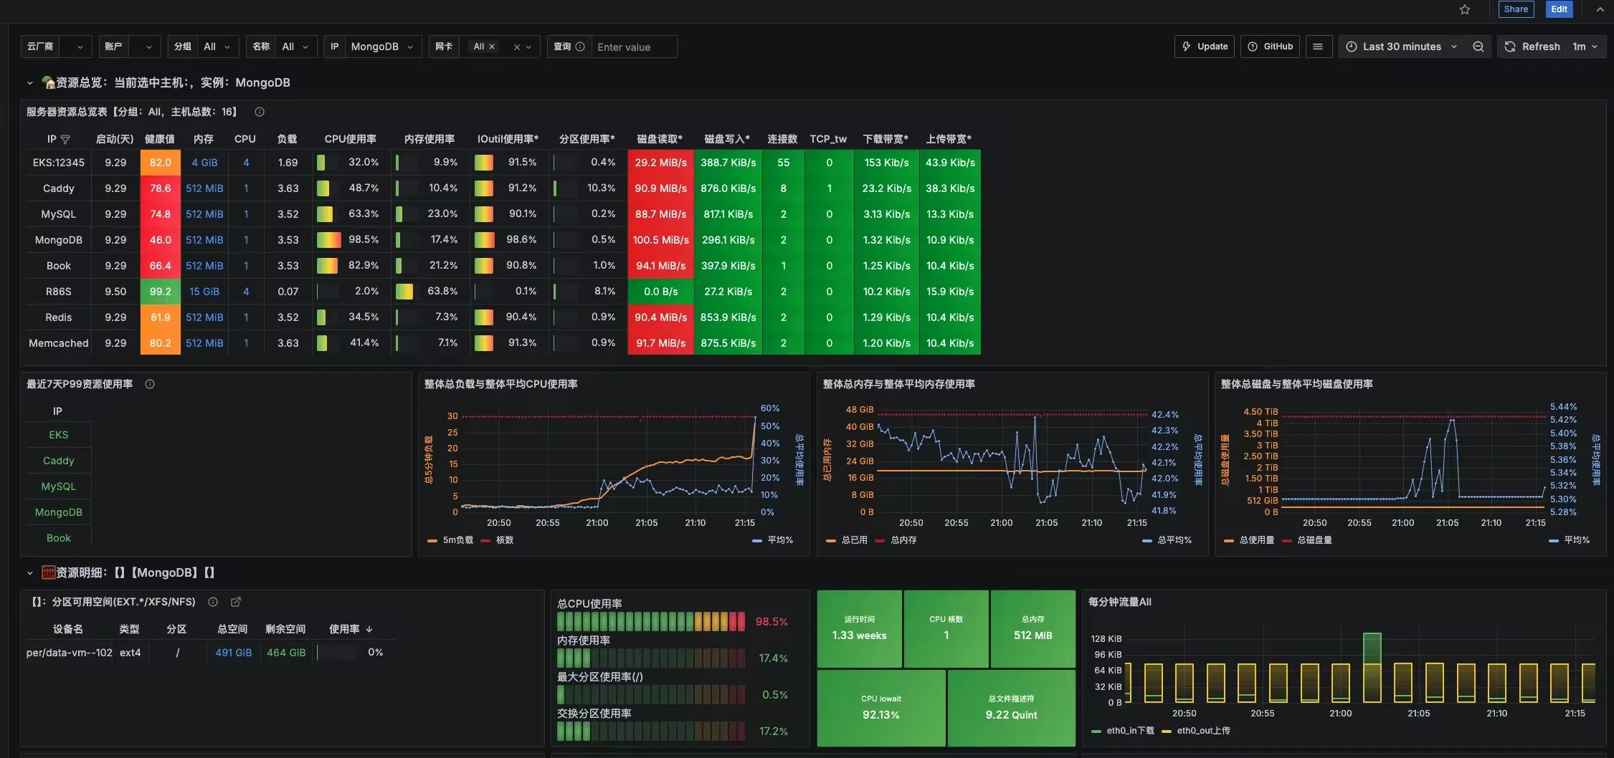Click the Share button
Screen dimensions: 1614x758
click(1516, 9)
